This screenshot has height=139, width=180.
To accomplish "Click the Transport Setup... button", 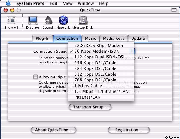I will tap(90, 107).
